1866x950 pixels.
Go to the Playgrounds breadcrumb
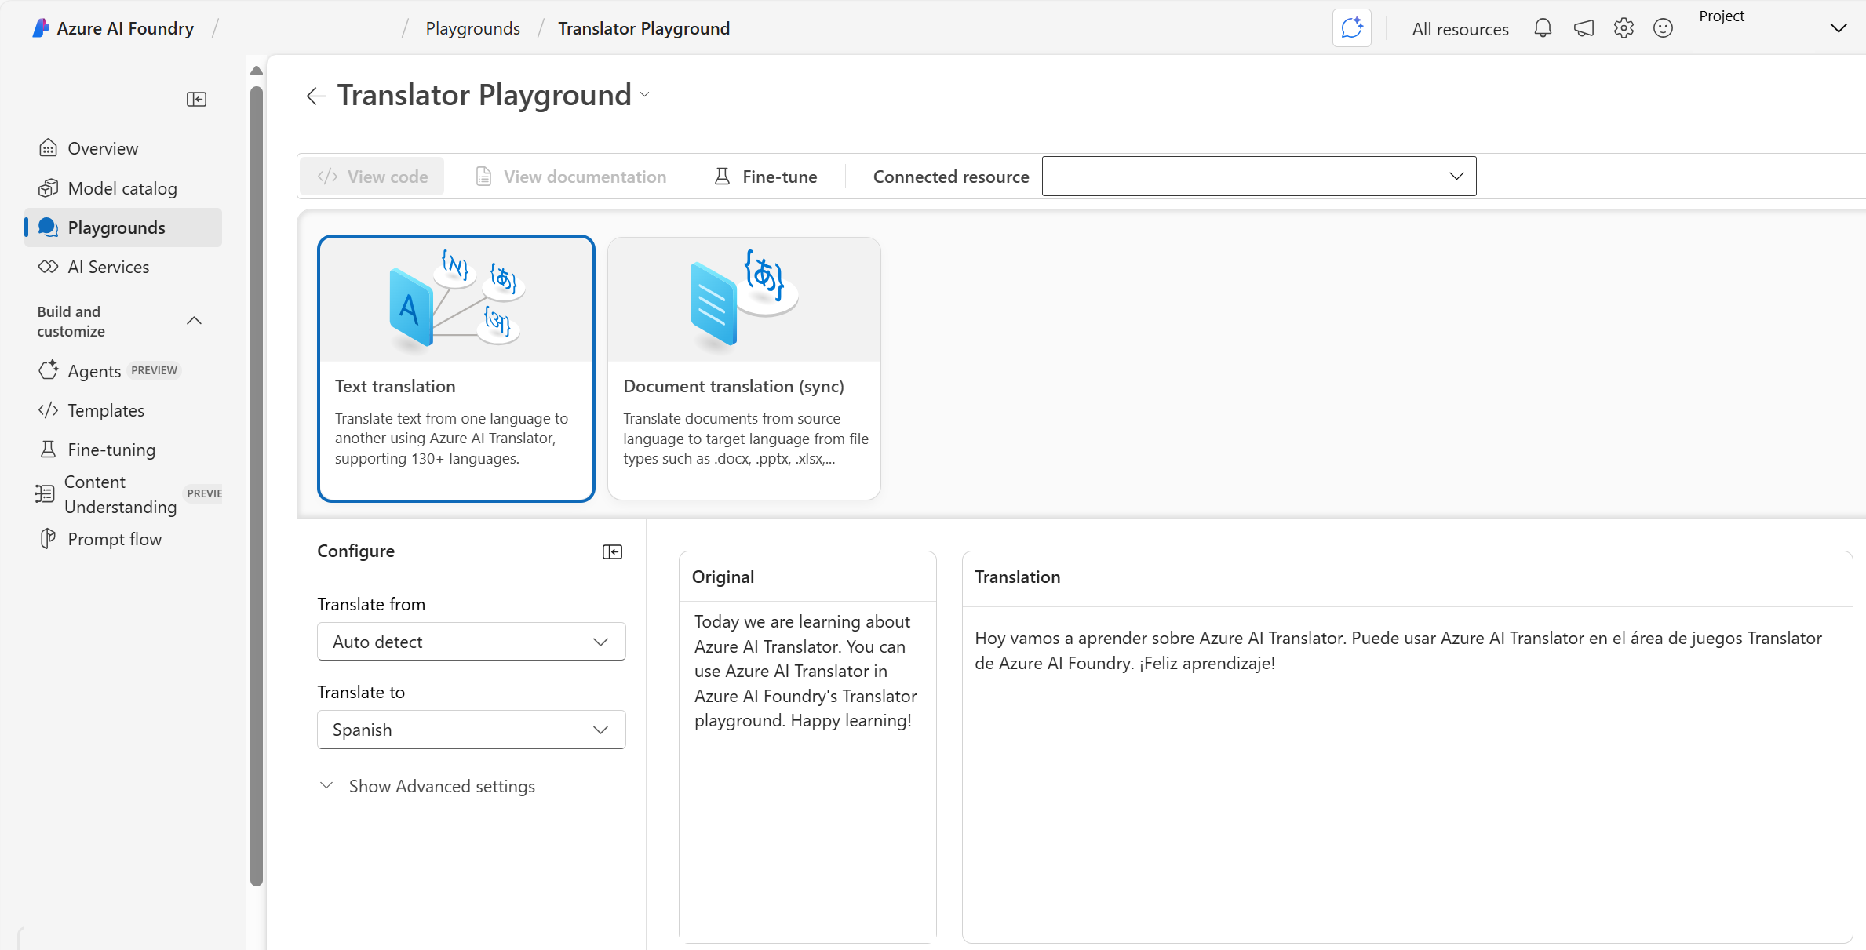click(472, 27)
